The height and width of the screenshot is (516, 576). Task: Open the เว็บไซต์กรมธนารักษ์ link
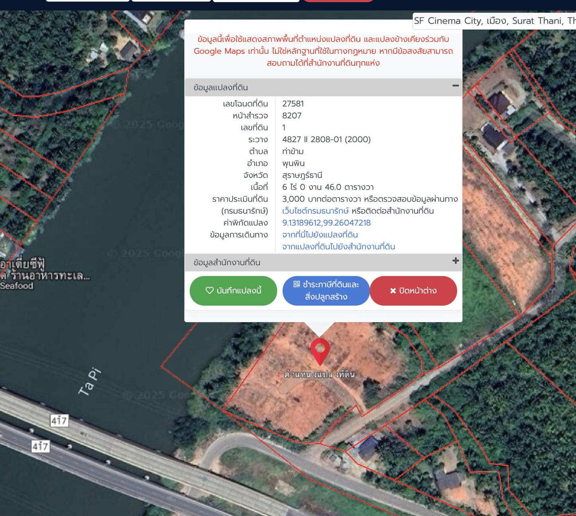coord(315,211)
